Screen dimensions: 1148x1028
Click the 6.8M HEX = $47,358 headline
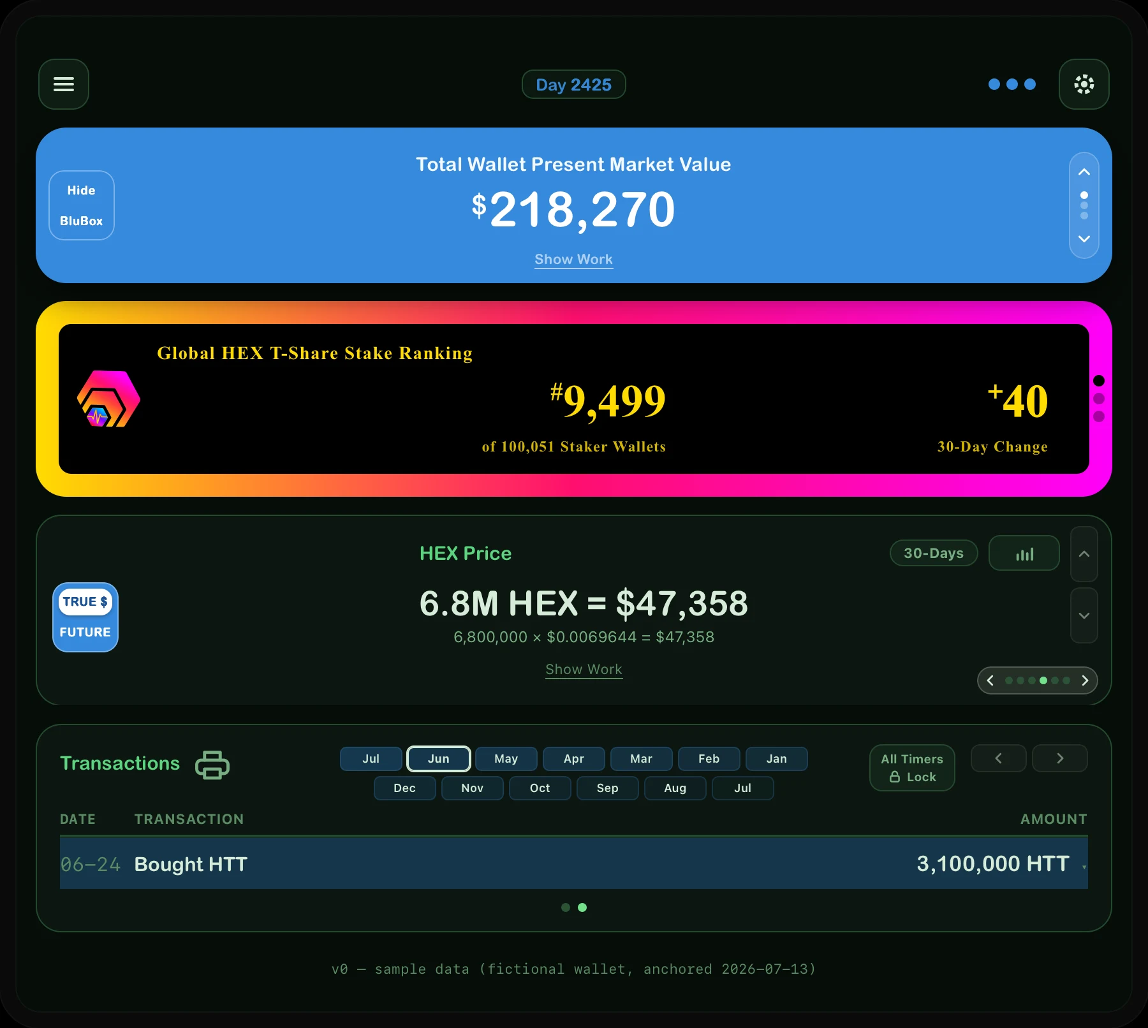tap(584, 603)
